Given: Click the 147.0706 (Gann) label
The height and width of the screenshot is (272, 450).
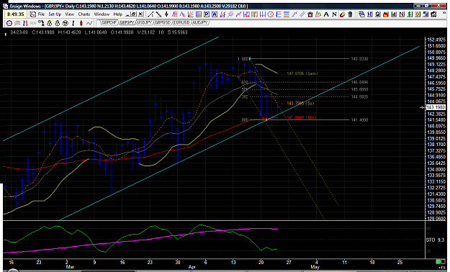Looking at the screenshot, I should (302, 73).
